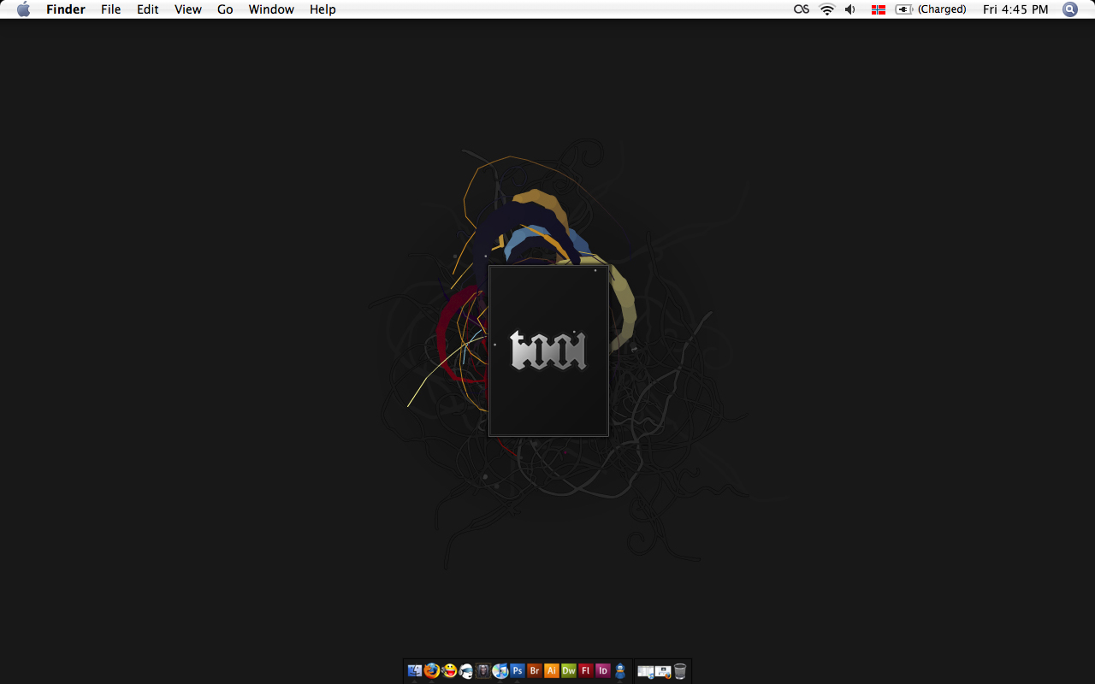
Task: Open the File menu
Action: point(111,9)
